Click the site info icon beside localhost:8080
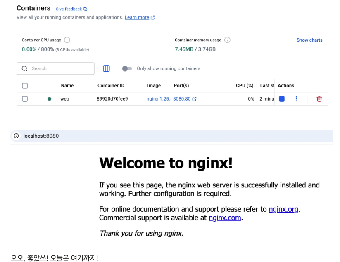 pyautogui.click(x=16, y=136)
